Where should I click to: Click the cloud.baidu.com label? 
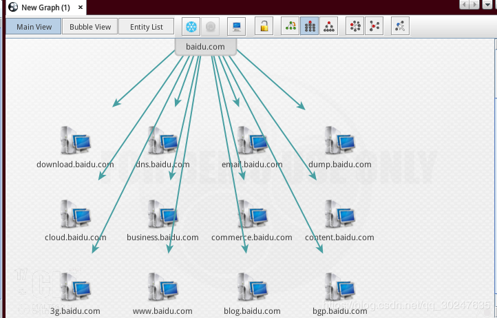tap(76, 237)
